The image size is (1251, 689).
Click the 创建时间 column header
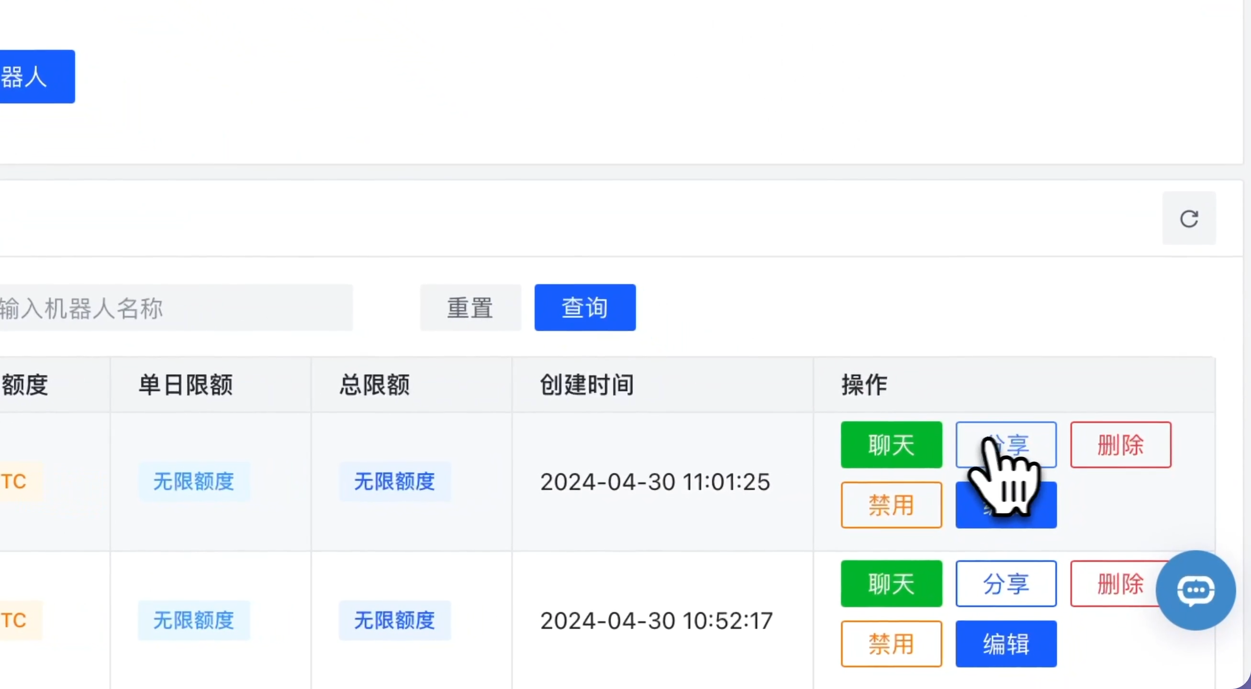click(x=587, y=385)
